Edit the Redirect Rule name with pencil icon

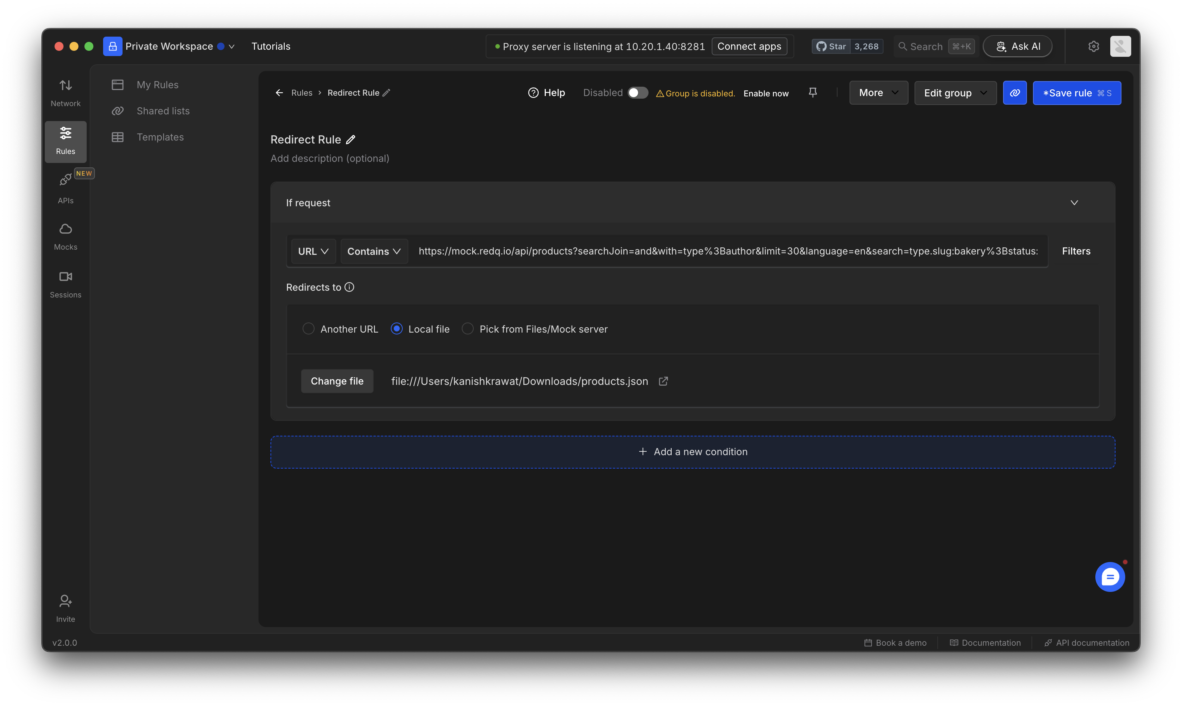click(351, 139)
